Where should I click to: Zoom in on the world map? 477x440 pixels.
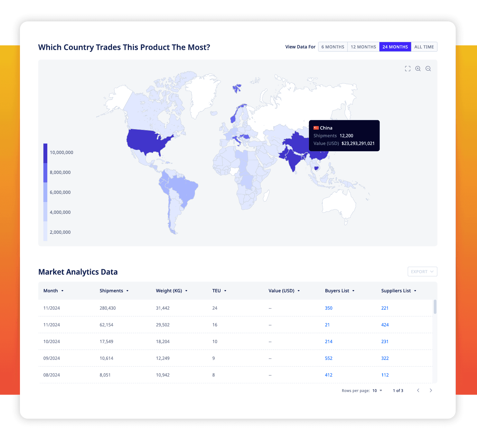(x=418, y=69)
